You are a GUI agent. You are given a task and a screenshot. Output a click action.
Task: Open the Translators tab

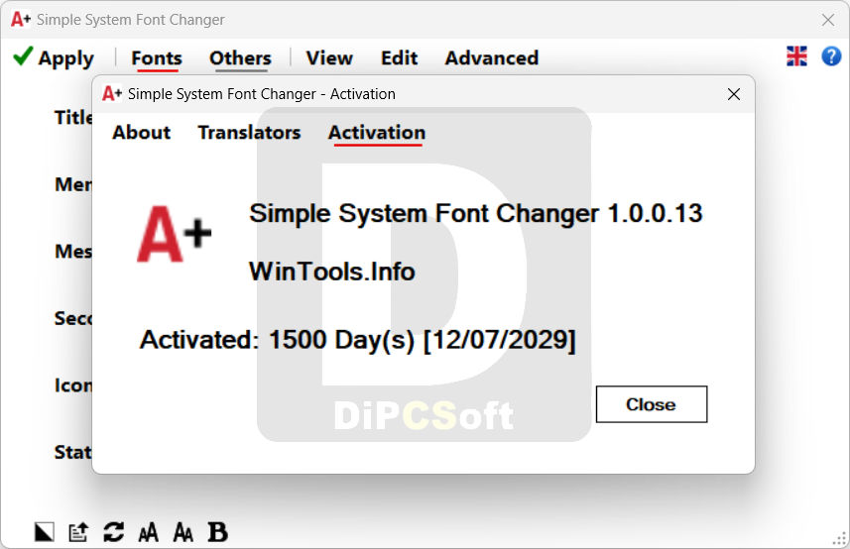249,133
